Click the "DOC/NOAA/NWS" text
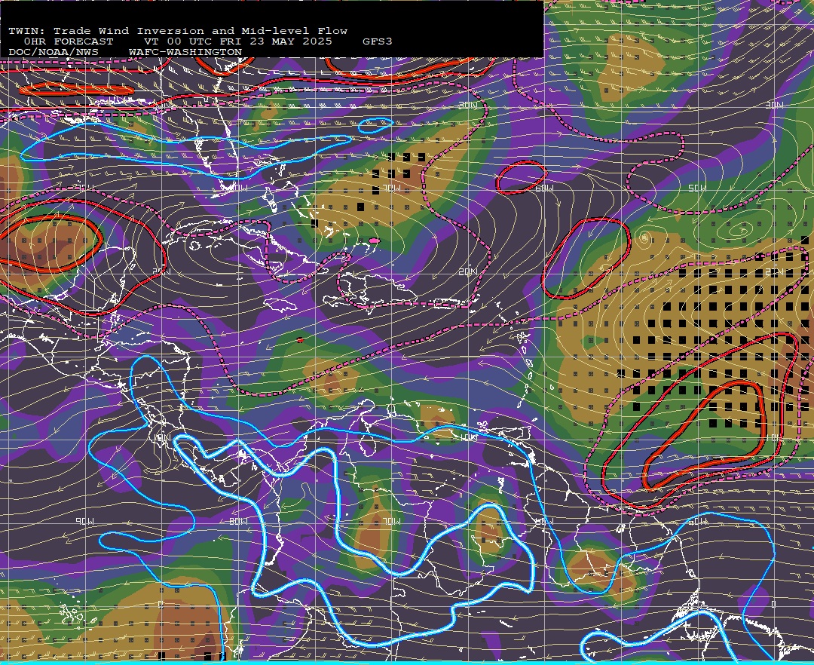 pyautogui.click(x=54, y=53)
